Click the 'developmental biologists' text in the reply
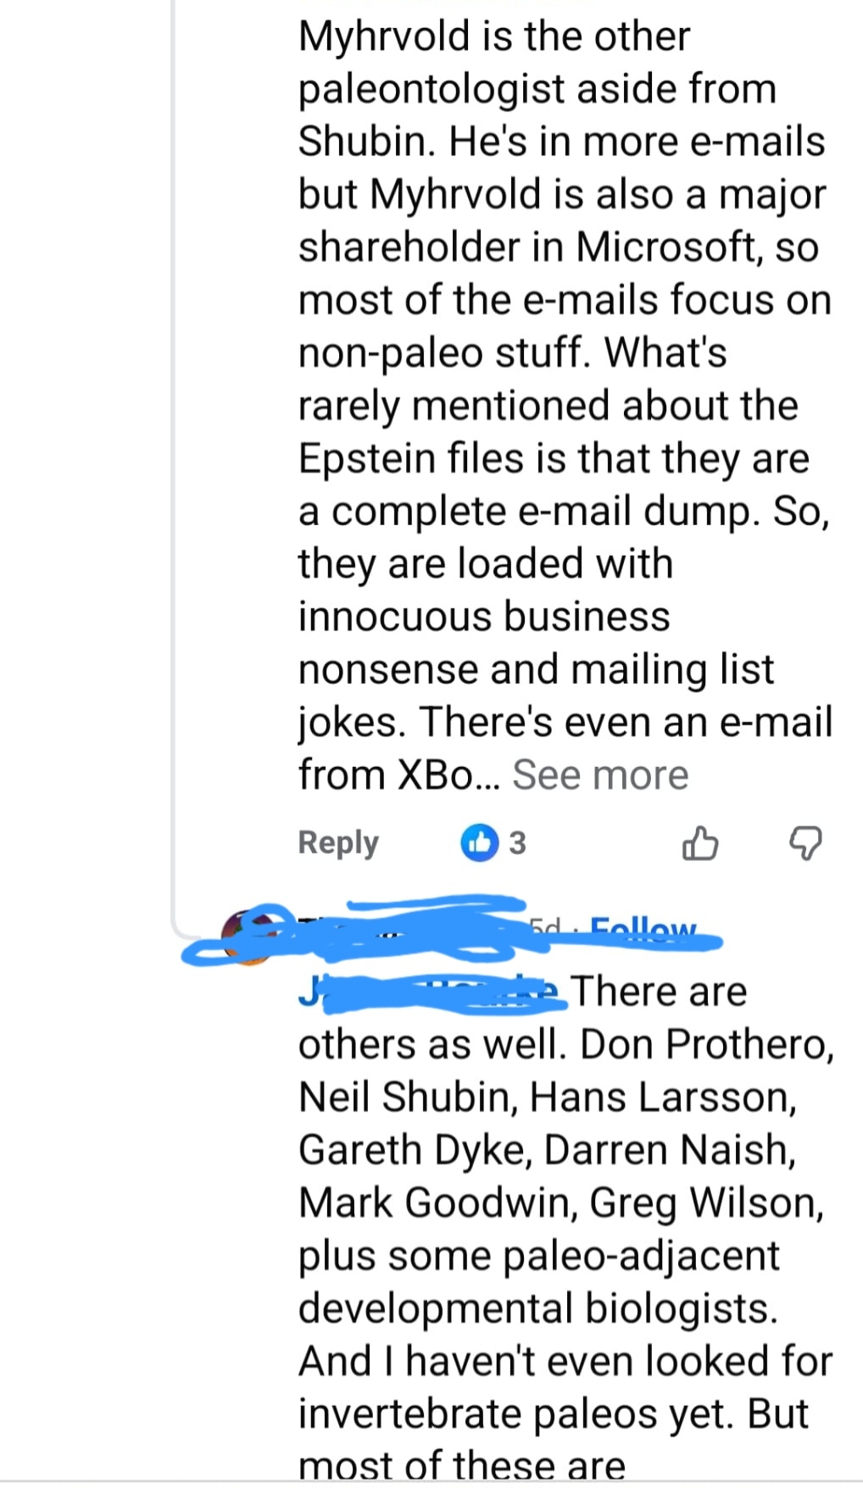Image resolution: width=863 pixels, height=1488 pixels. pyautogui.click(x=537, y=1308)
